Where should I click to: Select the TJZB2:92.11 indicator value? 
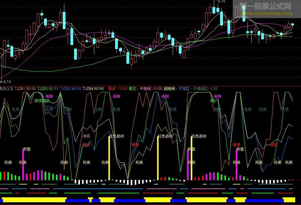[47, 89]
